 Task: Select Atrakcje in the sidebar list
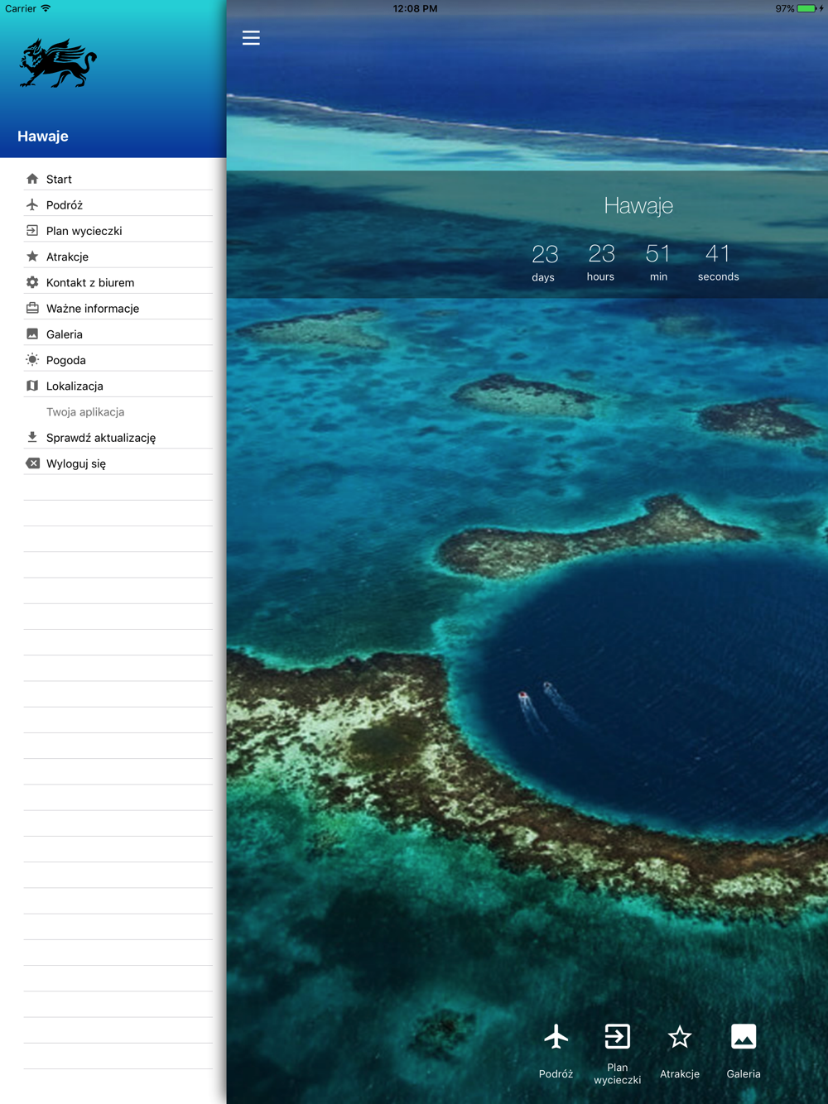click(67, 257)
